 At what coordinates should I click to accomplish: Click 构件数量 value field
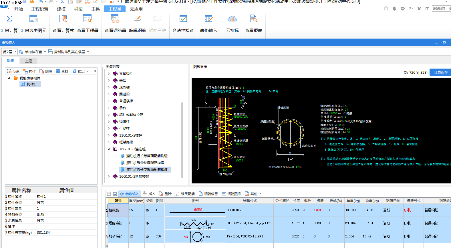66,208
